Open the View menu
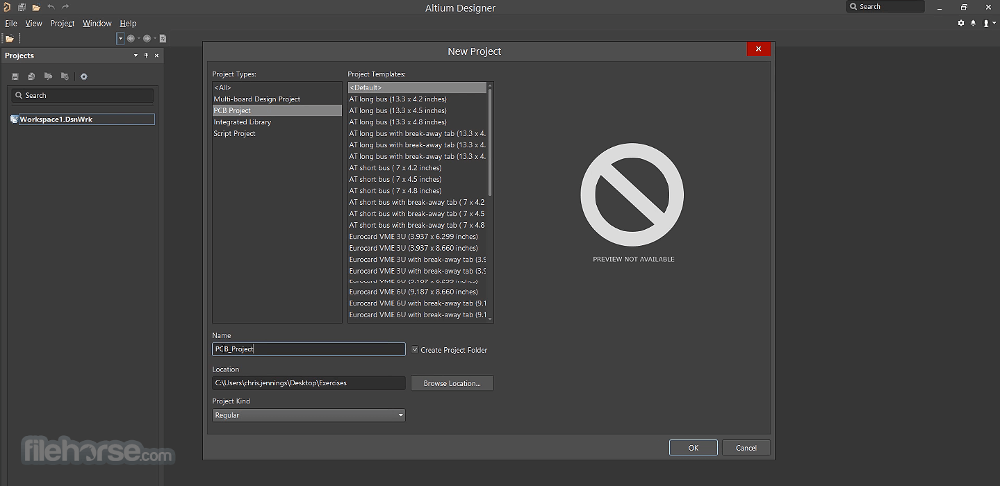Image resolution: width=1000 pixels, height=486 pixels. pos(33,23)
